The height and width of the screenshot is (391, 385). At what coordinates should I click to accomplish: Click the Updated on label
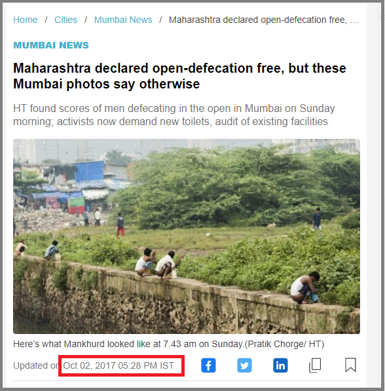pyautogui.click(x=37, y=365)
